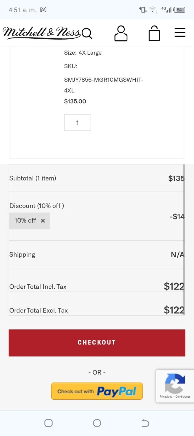This screenshot has width=194, height=436.
Task: Open the hamburger menu
Action: (x=180, y=33)
